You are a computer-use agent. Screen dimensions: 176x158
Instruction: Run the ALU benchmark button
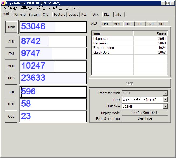[x=11, y=42]
